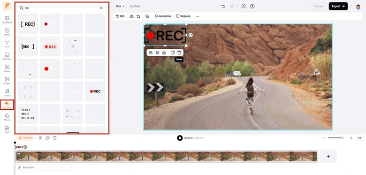Zoom out timeline with minus
The width and height of the screenshot is (366, 175).
(324, 138)
